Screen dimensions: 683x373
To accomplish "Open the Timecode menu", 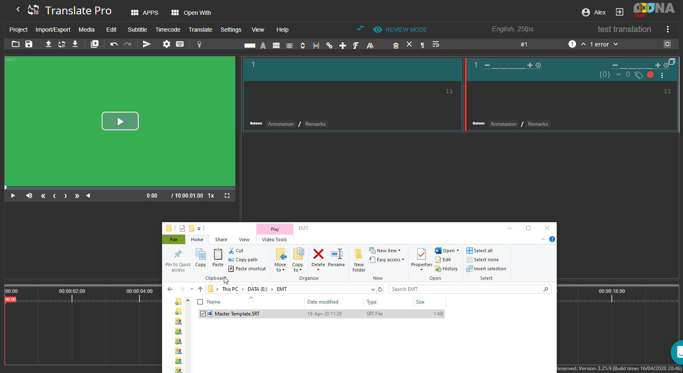I will (x=167, y=30).
